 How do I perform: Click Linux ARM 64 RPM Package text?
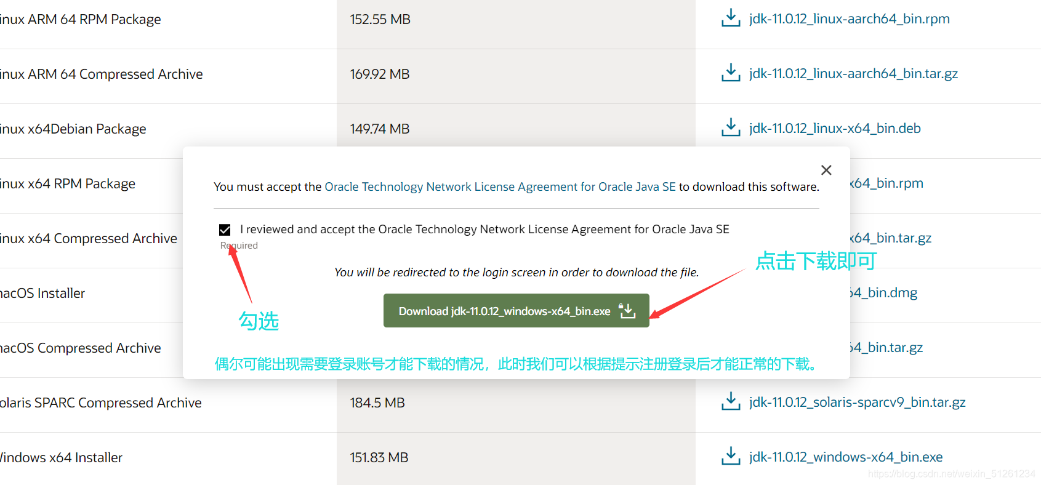[x=80, y=20]
